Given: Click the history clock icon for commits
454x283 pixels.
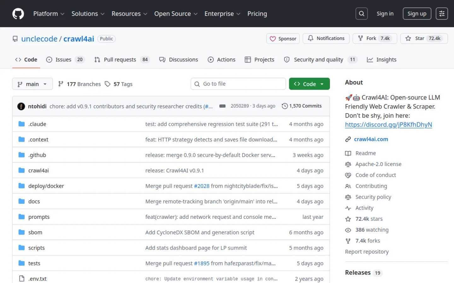Looking at the screenshot, I should click(285, 106).
